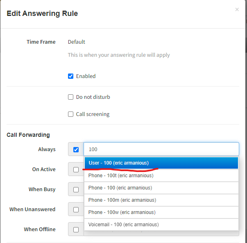This screenshot has height=243, width=247.
Task: Click the Call screening label
Action: tap(93, 114)
